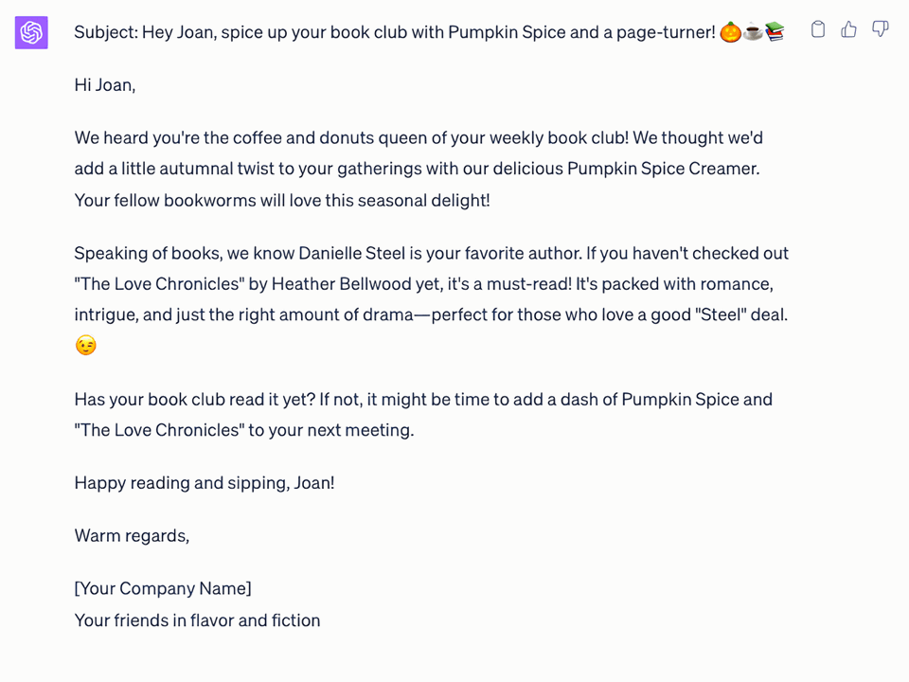Click the sign-off 'Warm regards,'

[132, 535]
